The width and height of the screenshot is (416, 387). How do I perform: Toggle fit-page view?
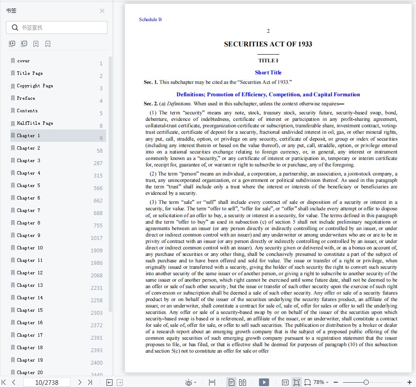pyautogui.click(x=297, y=382)
